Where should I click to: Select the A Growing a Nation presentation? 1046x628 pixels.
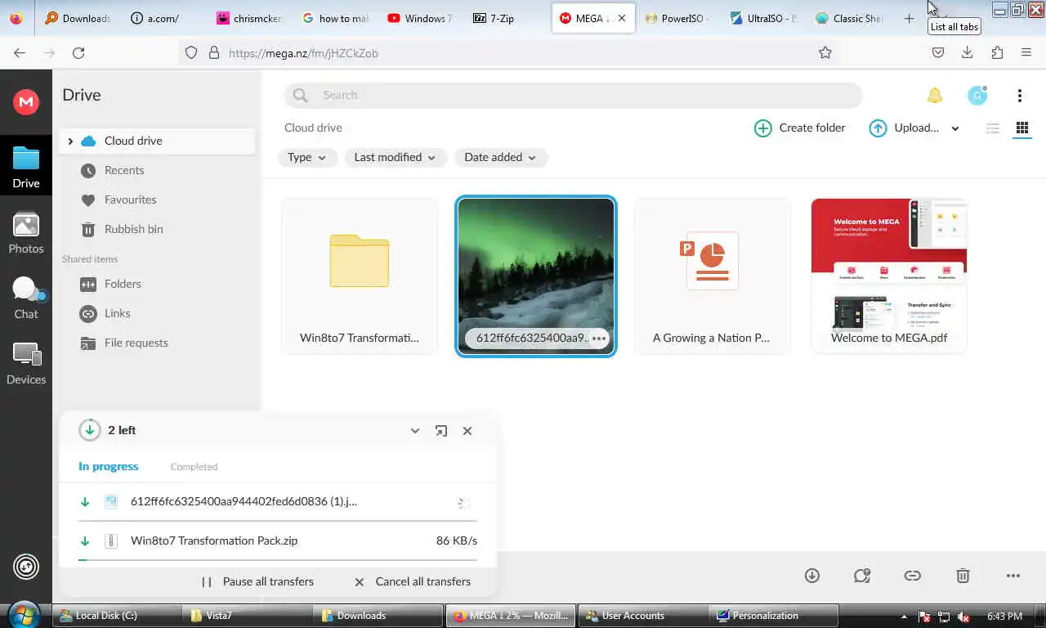(x=712, y=276)
